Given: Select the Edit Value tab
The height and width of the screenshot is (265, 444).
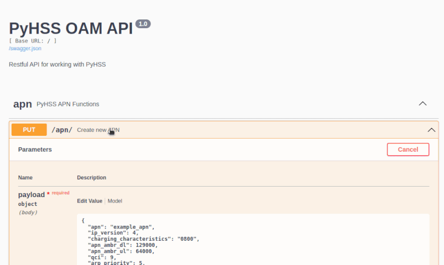Looking at the screenshot, I should pyautogui.click(x=90, y=201).
